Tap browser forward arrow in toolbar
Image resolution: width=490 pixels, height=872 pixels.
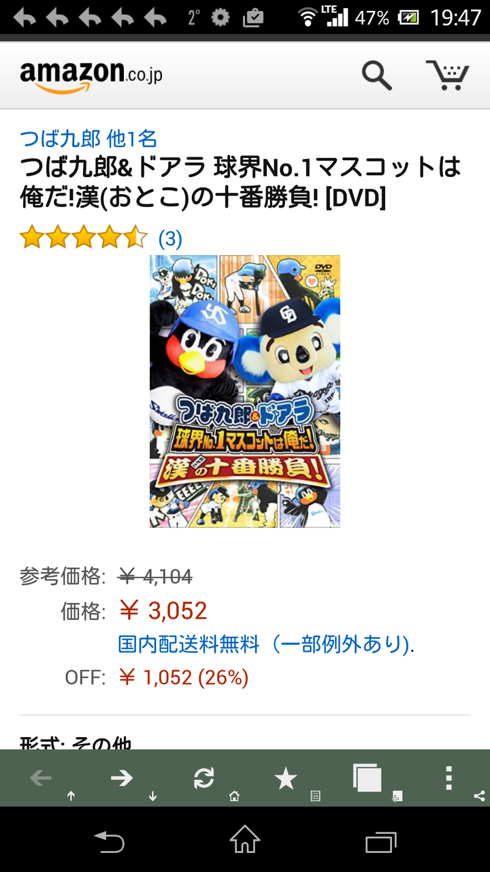[122, 778]
